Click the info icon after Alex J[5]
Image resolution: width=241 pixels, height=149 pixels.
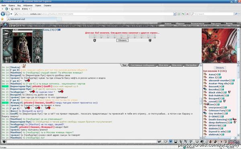tap(221, 77)
